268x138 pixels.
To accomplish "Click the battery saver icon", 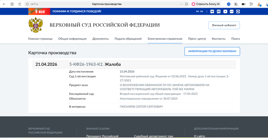I will (243, 4).
